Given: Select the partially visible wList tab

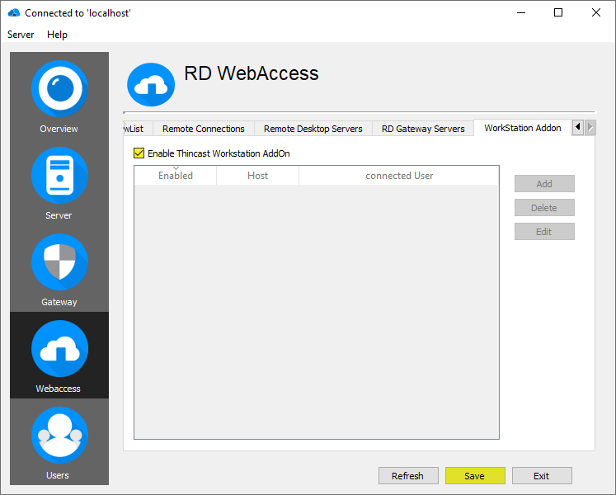Looking at the screenshot, I should coord(138,129).
